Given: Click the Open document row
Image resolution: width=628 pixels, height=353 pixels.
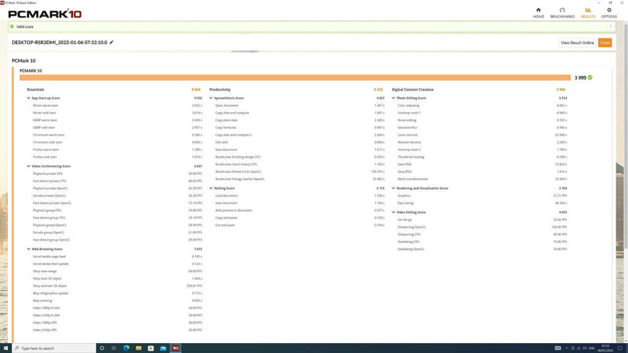Looking at the screenshot, I should point(299,105).
